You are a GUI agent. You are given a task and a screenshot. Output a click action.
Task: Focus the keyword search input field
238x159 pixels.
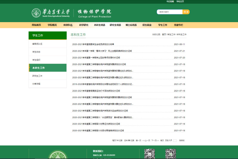tap(169, 12)
